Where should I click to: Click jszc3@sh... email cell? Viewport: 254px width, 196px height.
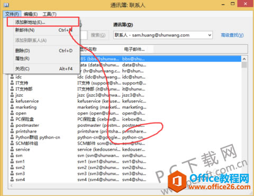[x=133, y=95]
